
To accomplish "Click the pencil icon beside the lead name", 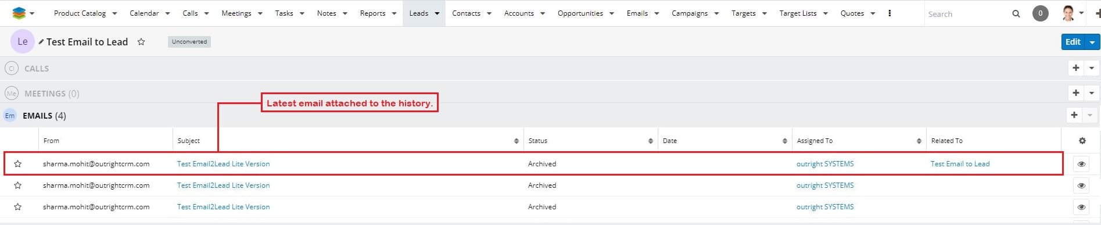I will click(41, 42).
